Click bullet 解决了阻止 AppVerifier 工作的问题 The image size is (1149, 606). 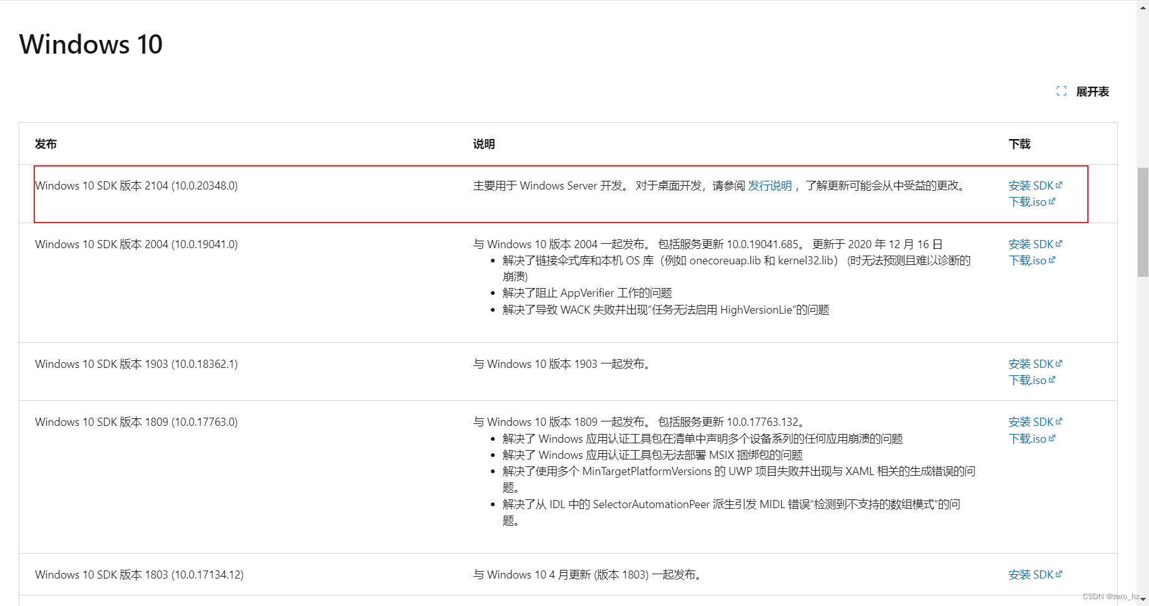pyautogui.click(x=587, y=293)
